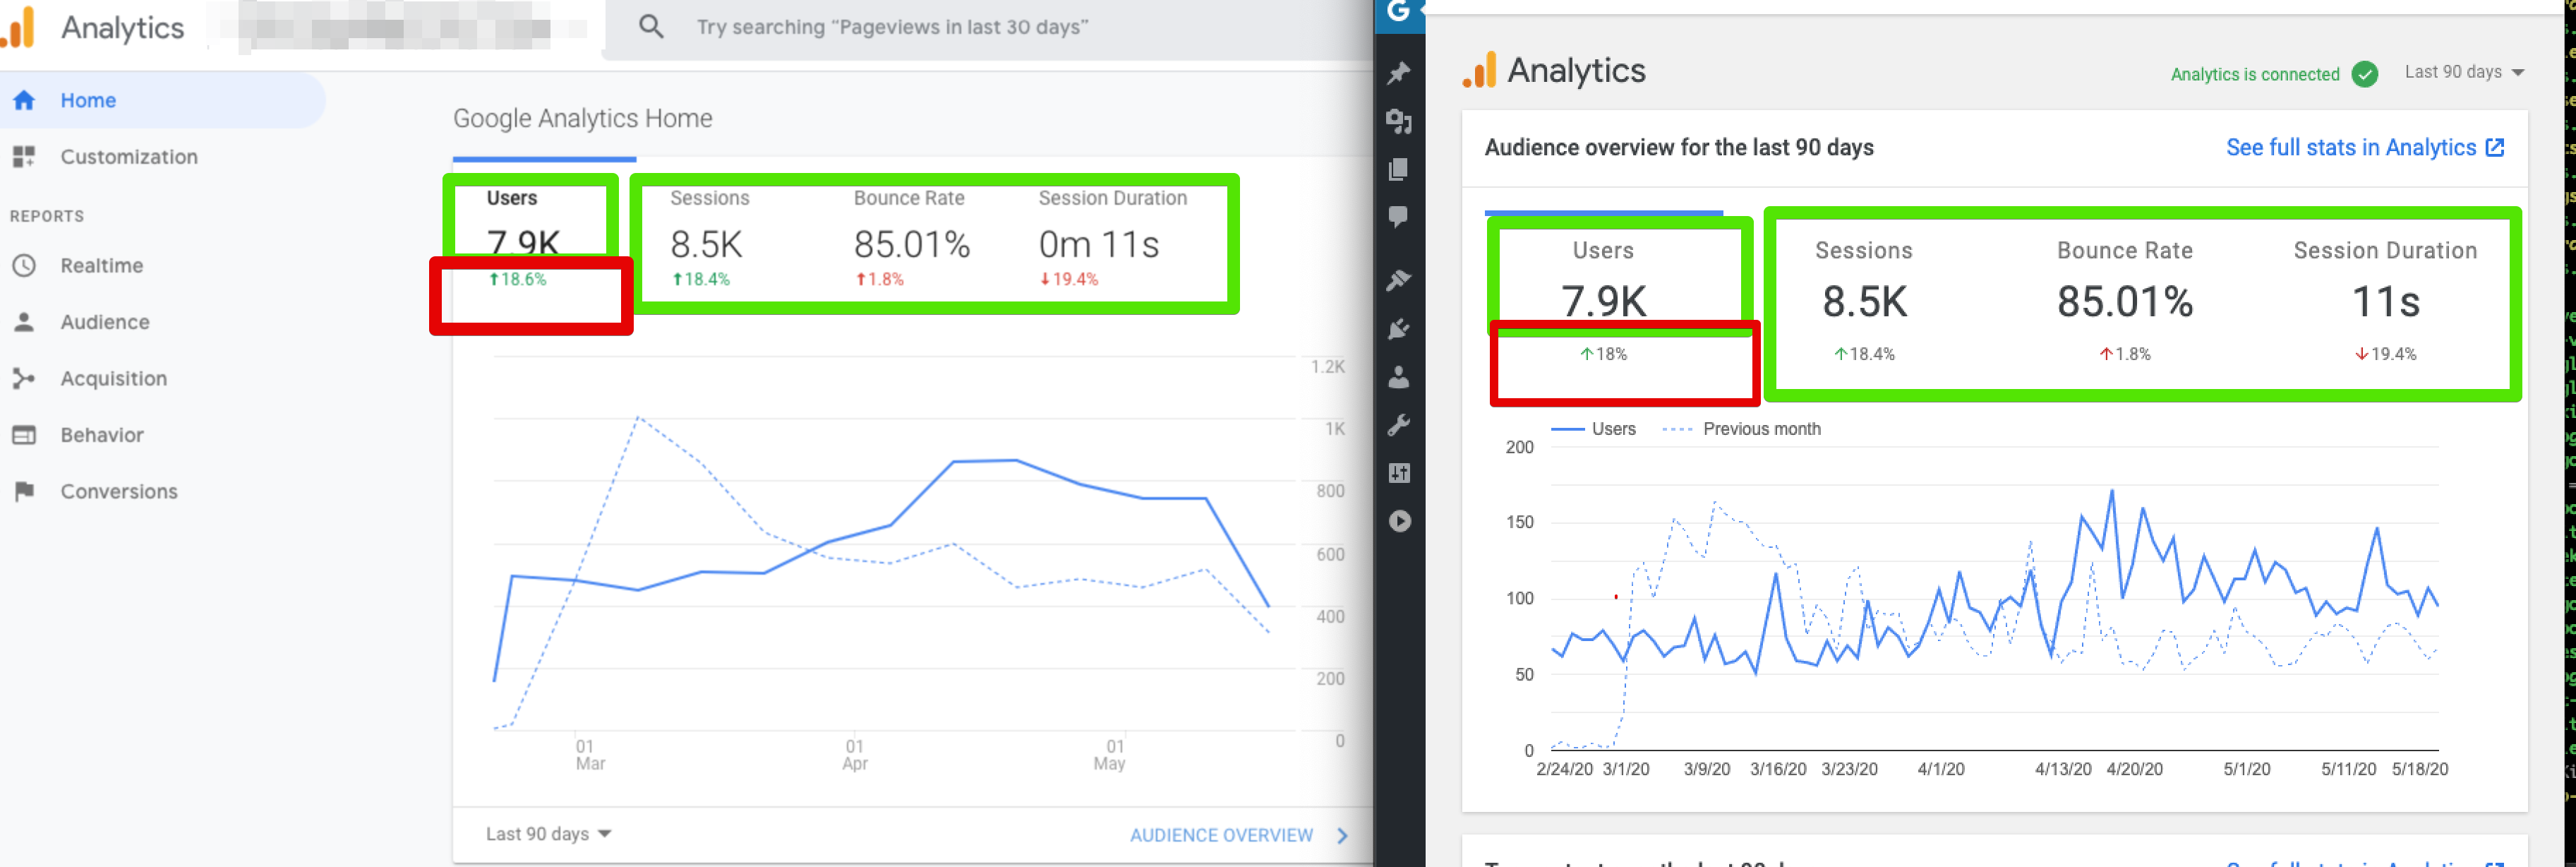Click 'Google Analytics Home' heading

583,119
